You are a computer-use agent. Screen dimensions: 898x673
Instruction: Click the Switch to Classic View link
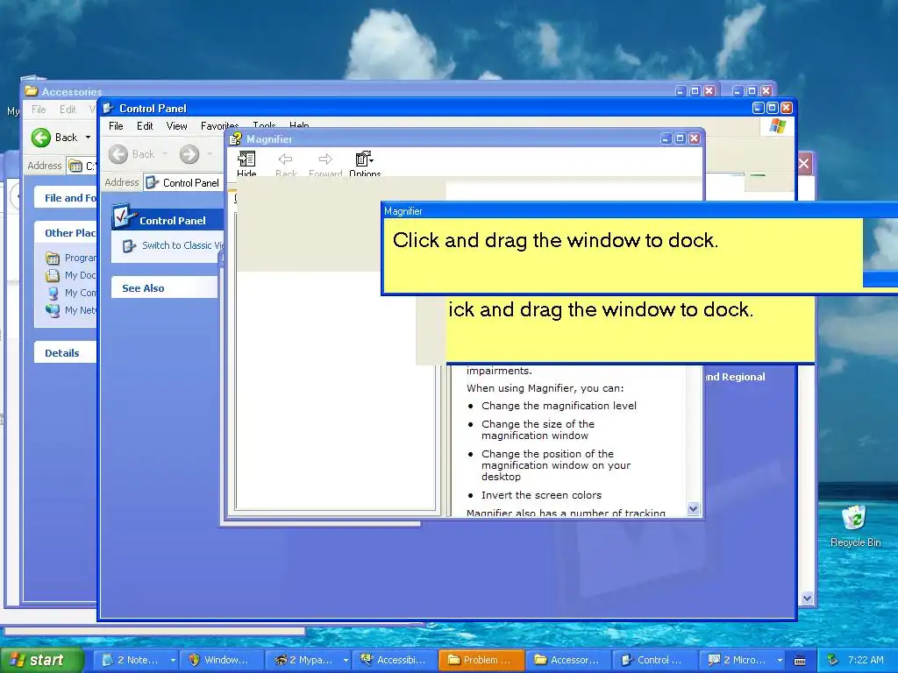coord(182,245)
